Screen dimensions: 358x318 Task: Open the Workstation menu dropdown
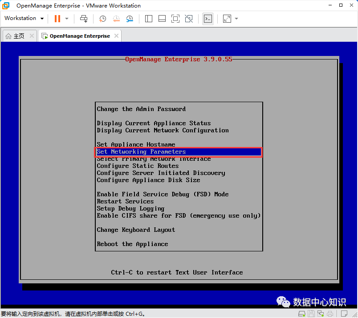coord(24,18)
